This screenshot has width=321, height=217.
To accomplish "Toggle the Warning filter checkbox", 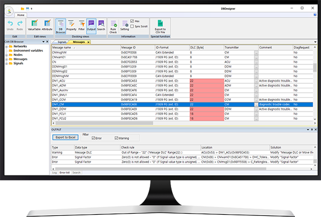I will click(116, 138).
